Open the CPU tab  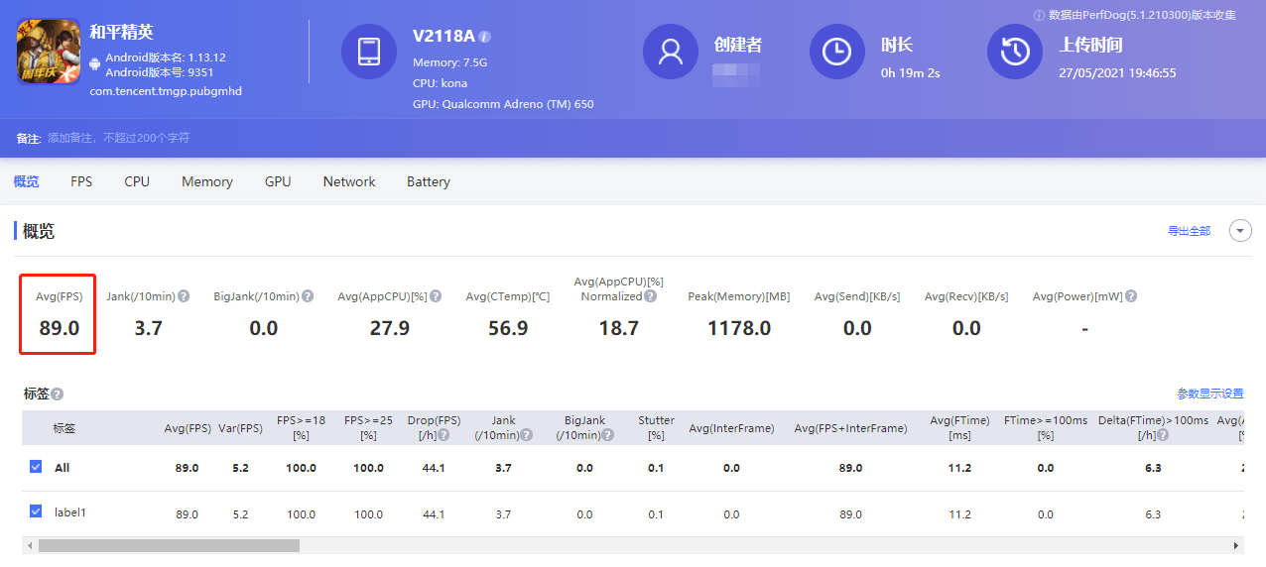tap(137, 181)
